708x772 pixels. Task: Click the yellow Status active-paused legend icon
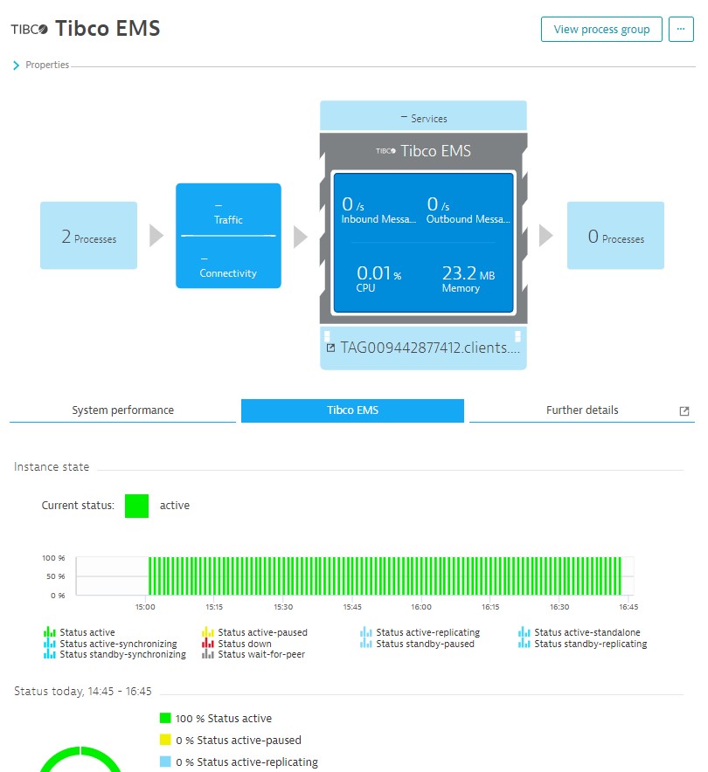coord(207,631)
